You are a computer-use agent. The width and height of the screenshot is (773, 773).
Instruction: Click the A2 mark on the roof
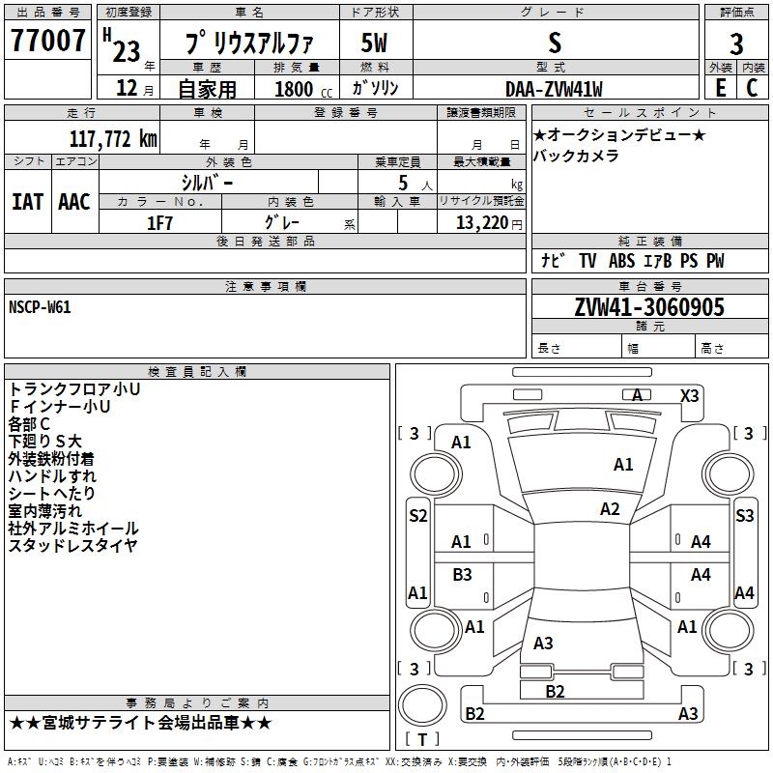(x=610, y=509)
